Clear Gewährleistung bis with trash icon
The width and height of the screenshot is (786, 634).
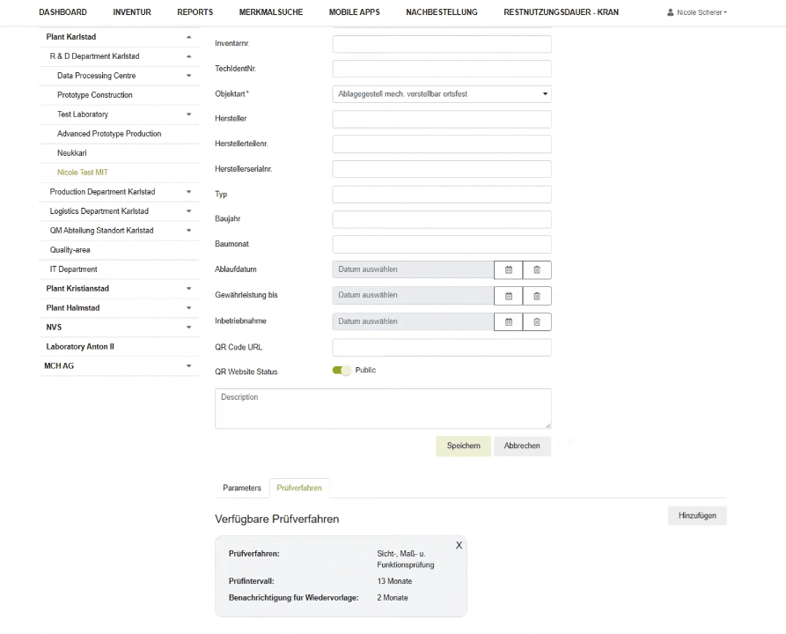(x=537, y=296)
